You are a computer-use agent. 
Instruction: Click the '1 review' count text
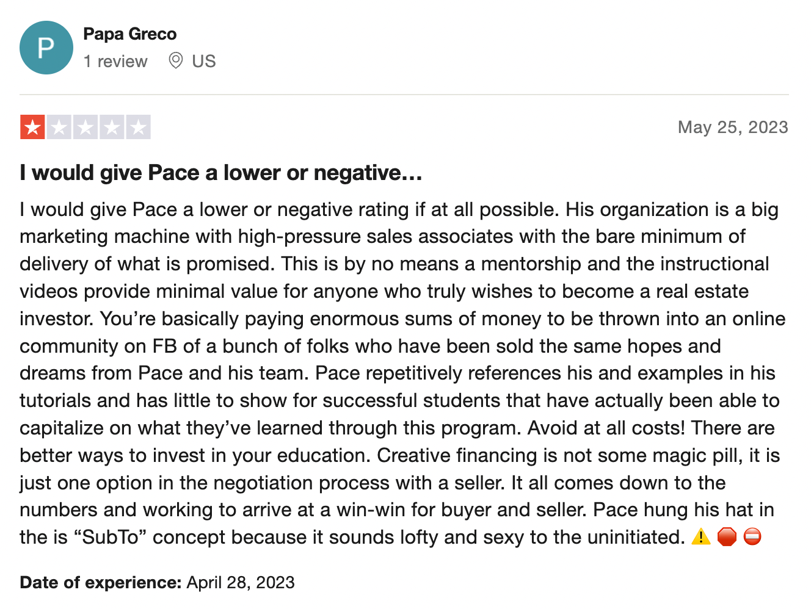pyautogui.click(x=115, y=62)
